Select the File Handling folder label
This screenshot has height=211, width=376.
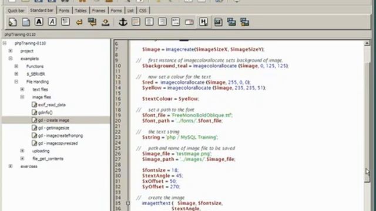[38, 81]
